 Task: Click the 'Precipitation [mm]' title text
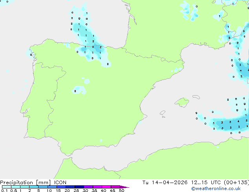coord(26,183)
